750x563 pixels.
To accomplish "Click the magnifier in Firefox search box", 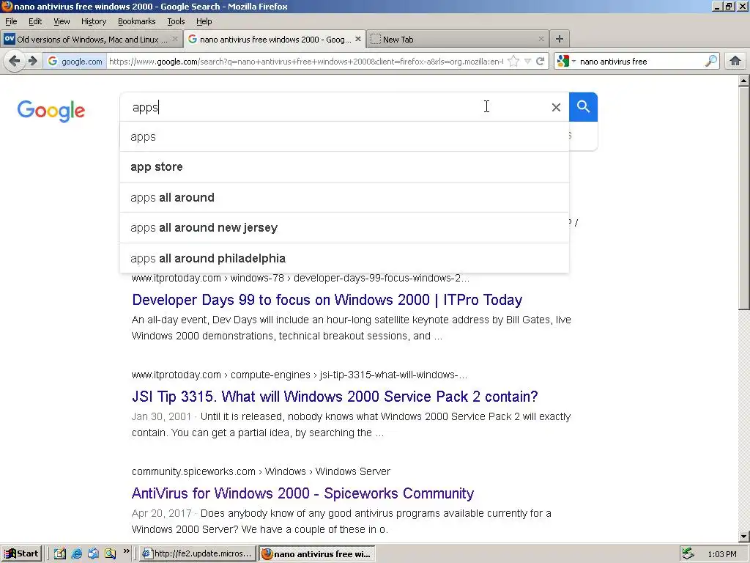I will (x=711, y=62).
